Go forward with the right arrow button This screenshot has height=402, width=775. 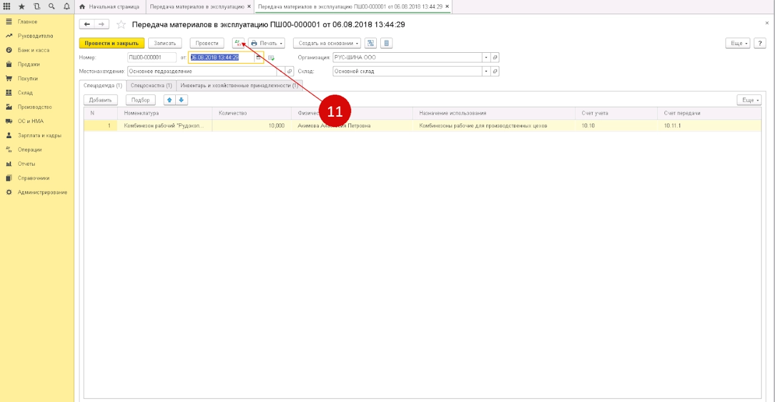pyautogui.click(x=102, y=24)
